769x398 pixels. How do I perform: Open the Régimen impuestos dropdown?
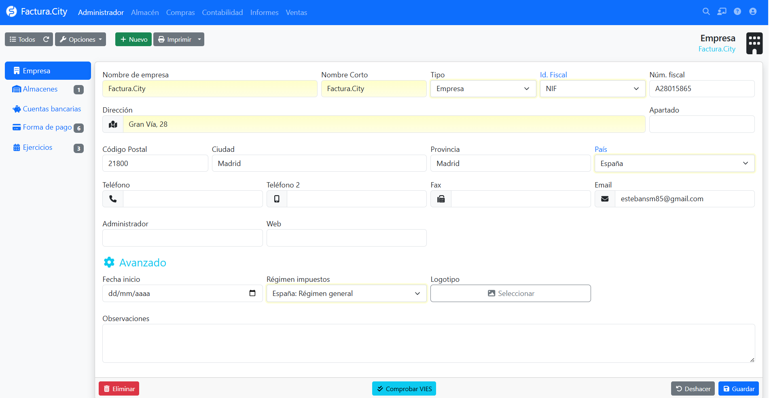tap(346, 293)
